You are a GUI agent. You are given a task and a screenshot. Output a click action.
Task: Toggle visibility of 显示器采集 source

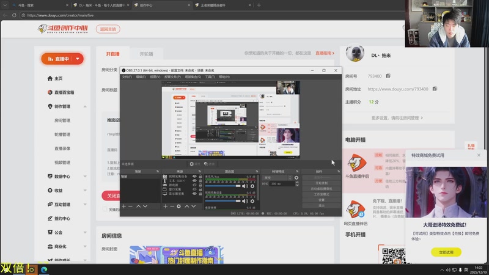(x=194, y=194)
